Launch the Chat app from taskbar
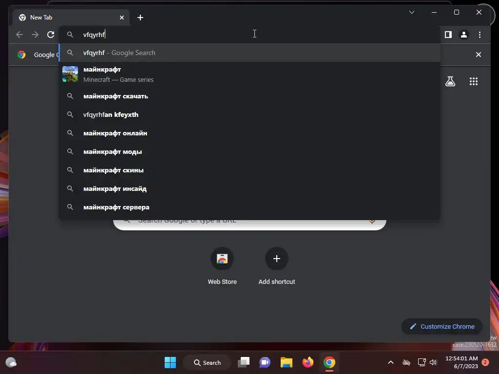 [x=265, y=362]
